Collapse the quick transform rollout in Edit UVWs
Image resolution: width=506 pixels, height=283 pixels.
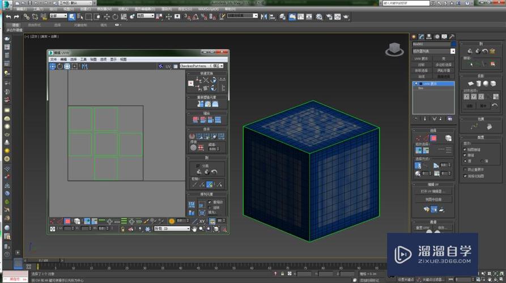(x=206, y=74)
